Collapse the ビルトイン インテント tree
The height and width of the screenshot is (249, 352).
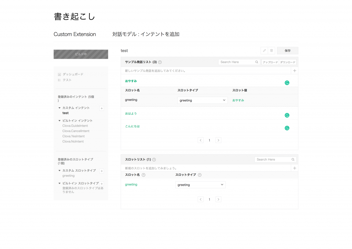(59, 121)
